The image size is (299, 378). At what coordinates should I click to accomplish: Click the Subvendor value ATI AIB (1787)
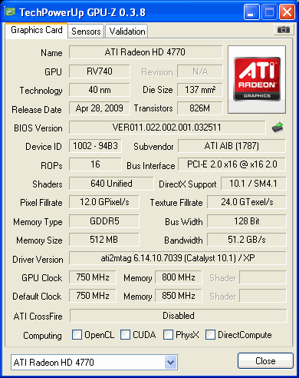232,146
